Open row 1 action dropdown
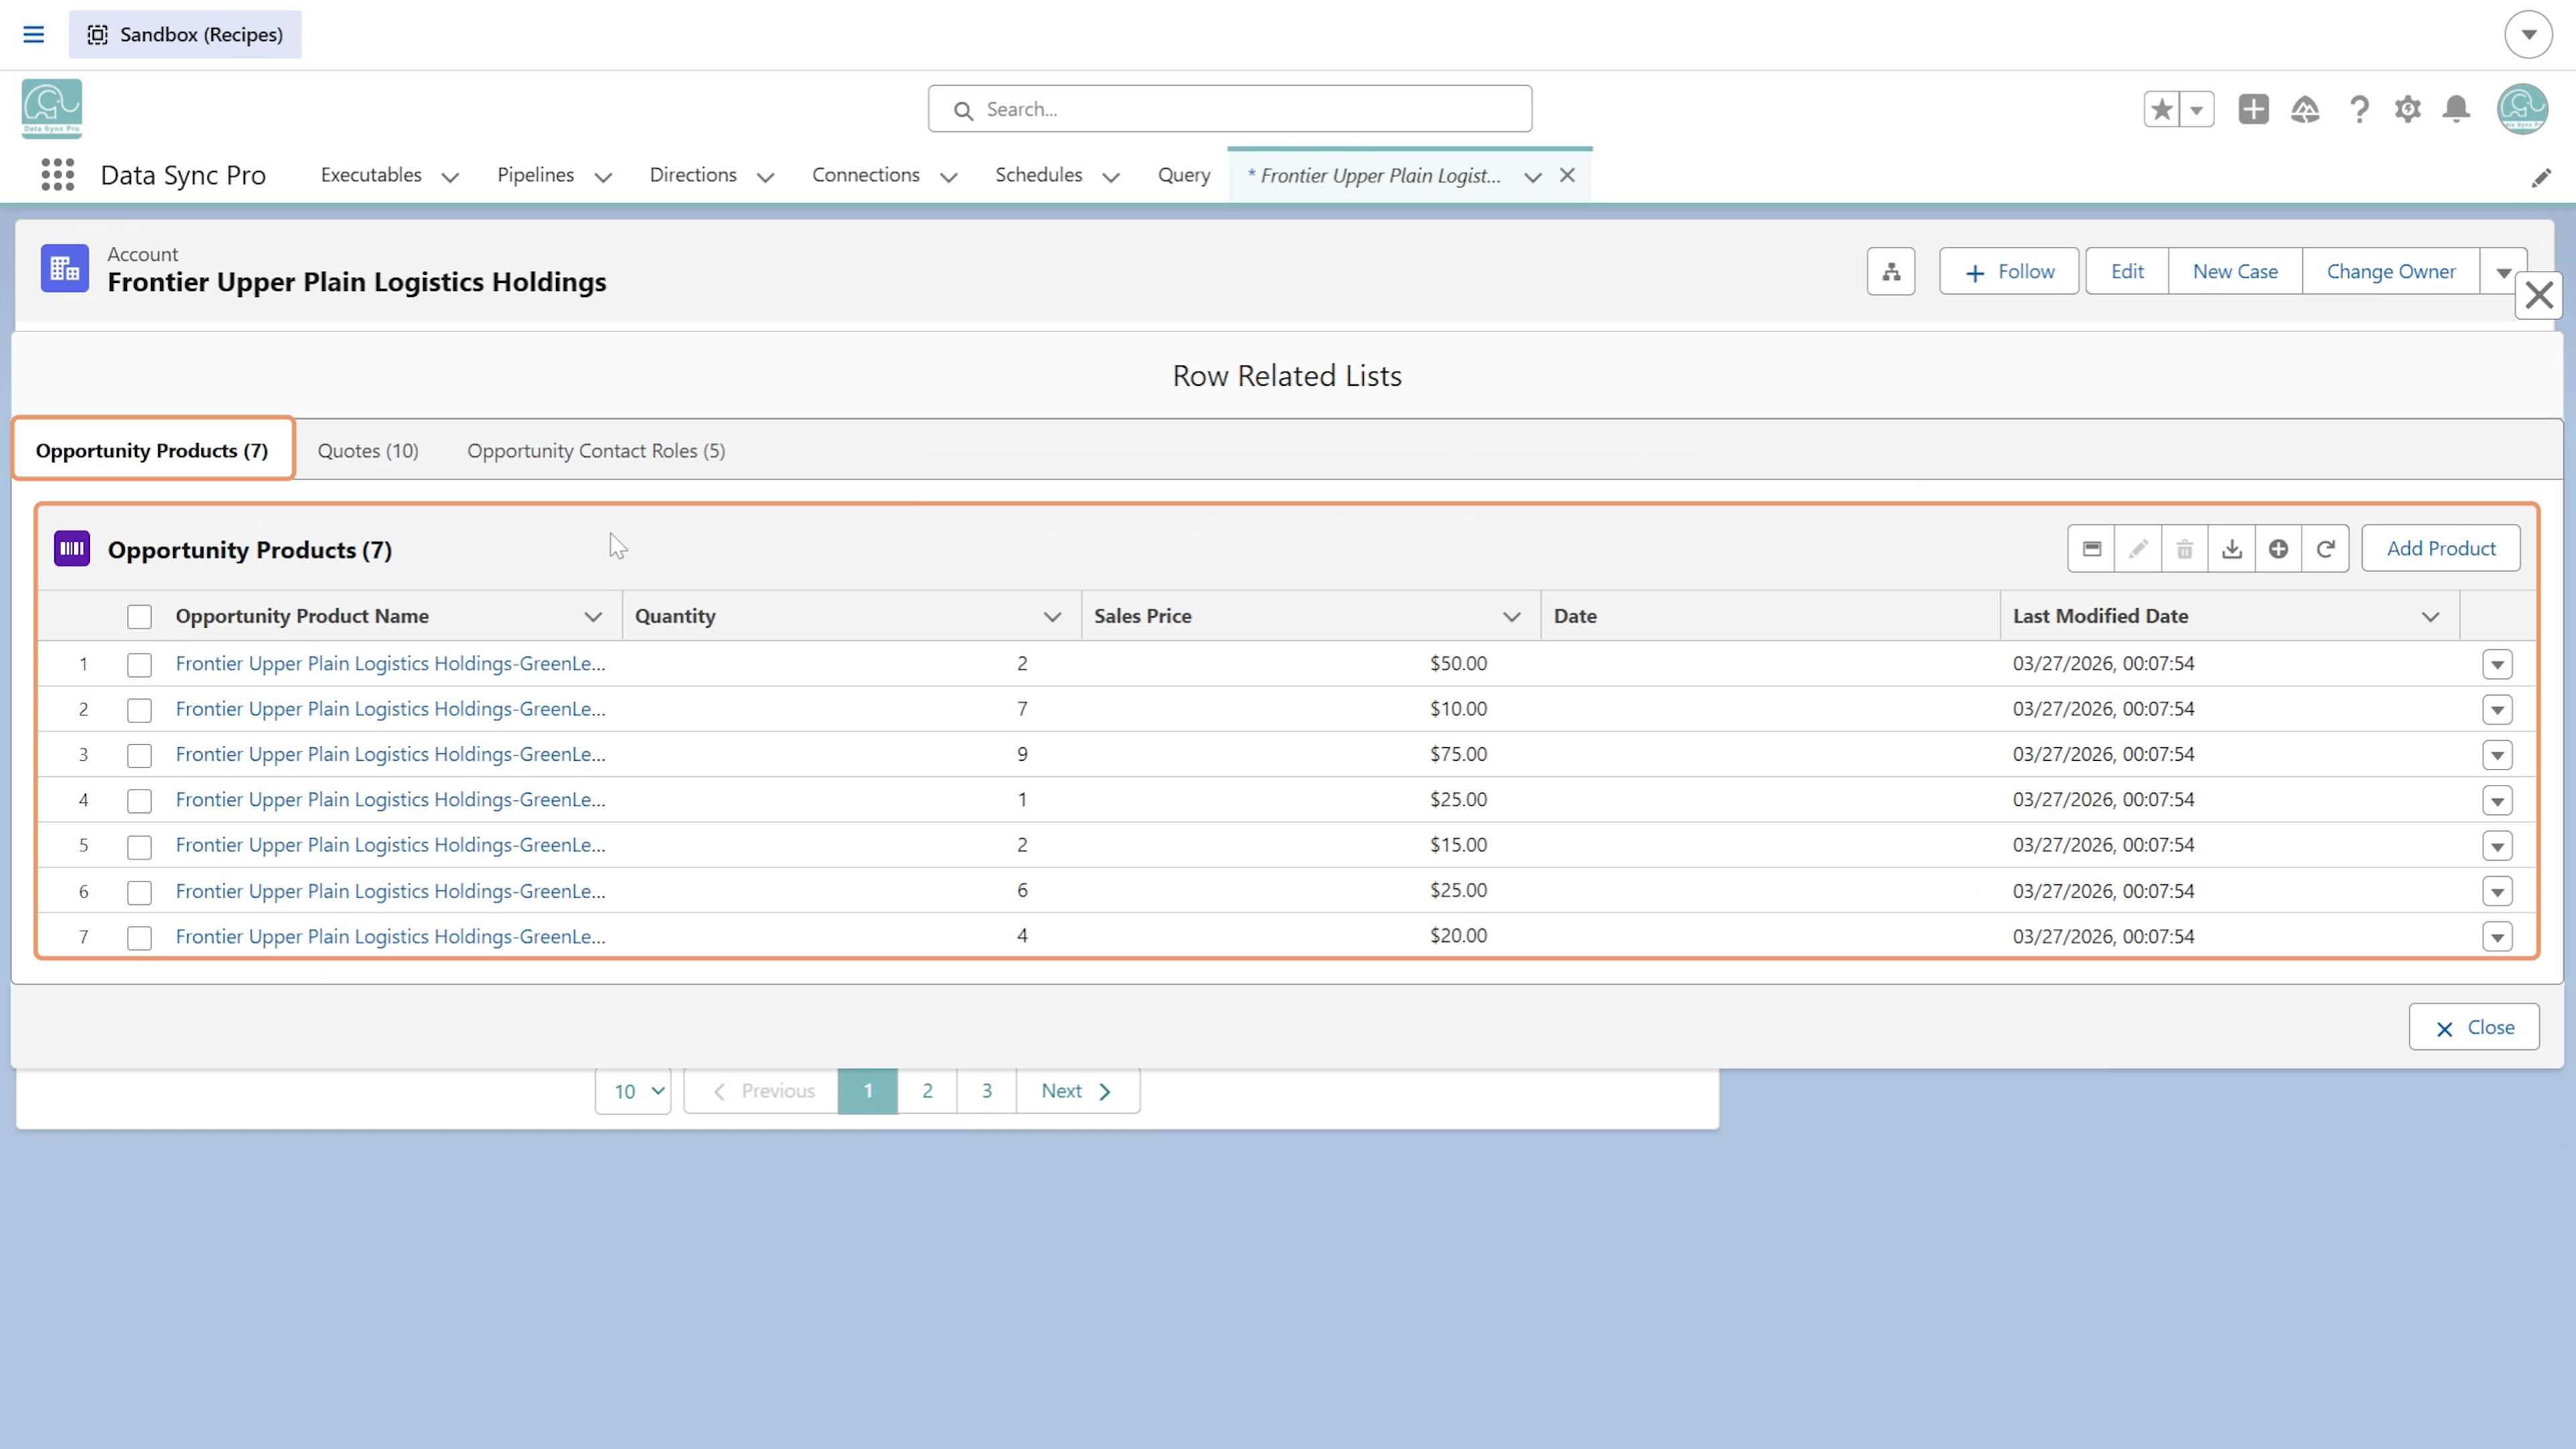 (2497, 664)
